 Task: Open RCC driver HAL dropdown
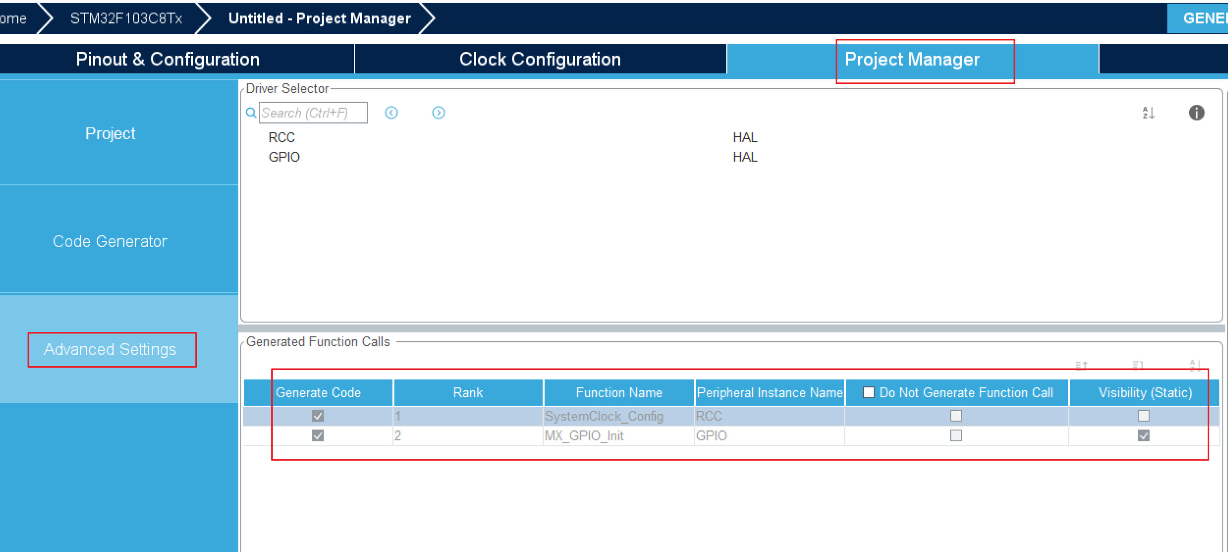(745, 138)
